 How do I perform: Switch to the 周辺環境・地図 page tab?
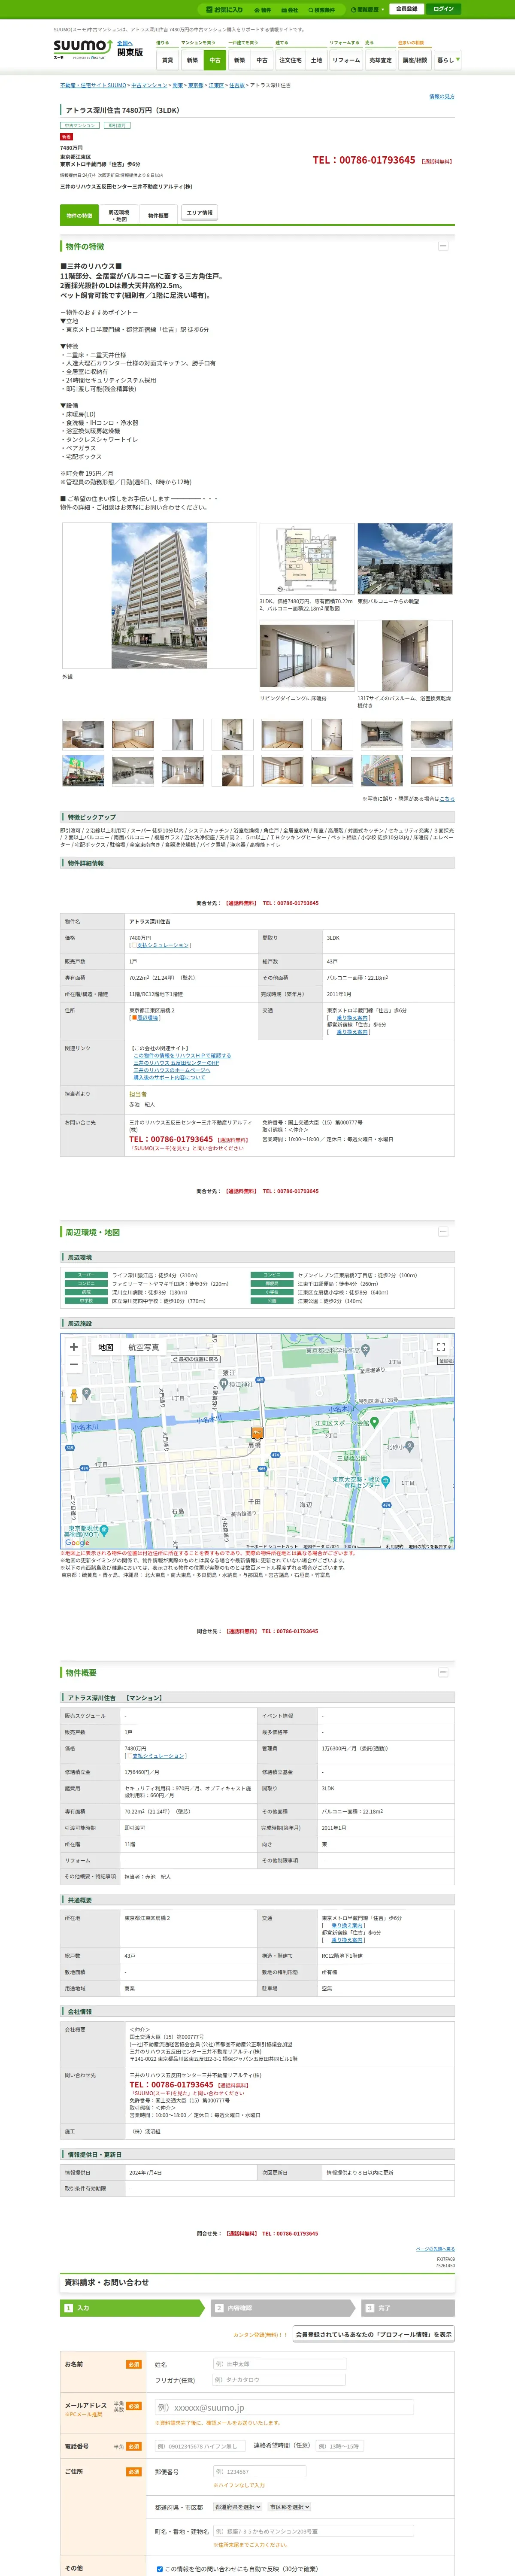coord(119,215)
